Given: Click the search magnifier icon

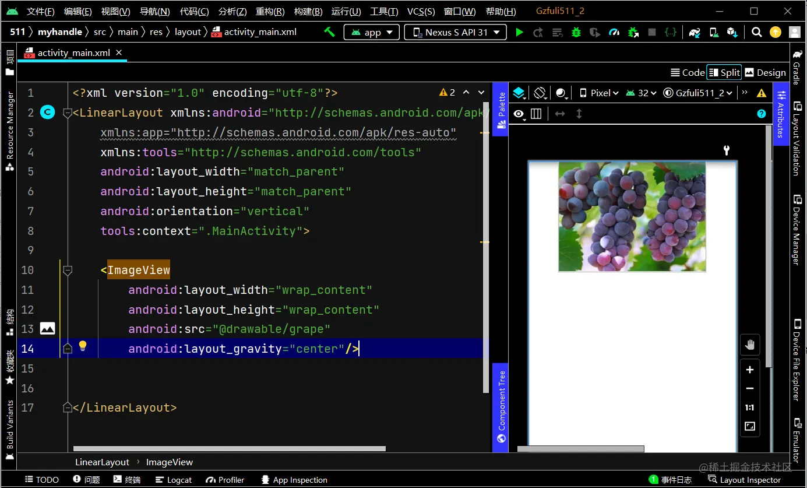Looking at the screenshot, I should (x=756, y=32).
